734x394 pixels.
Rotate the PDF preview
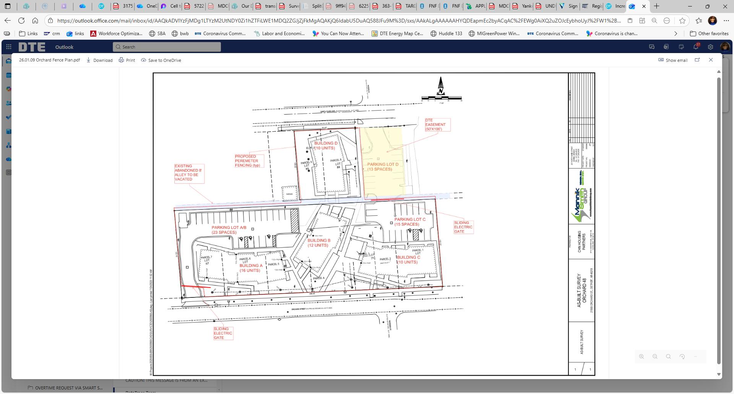tap(682, 357)
